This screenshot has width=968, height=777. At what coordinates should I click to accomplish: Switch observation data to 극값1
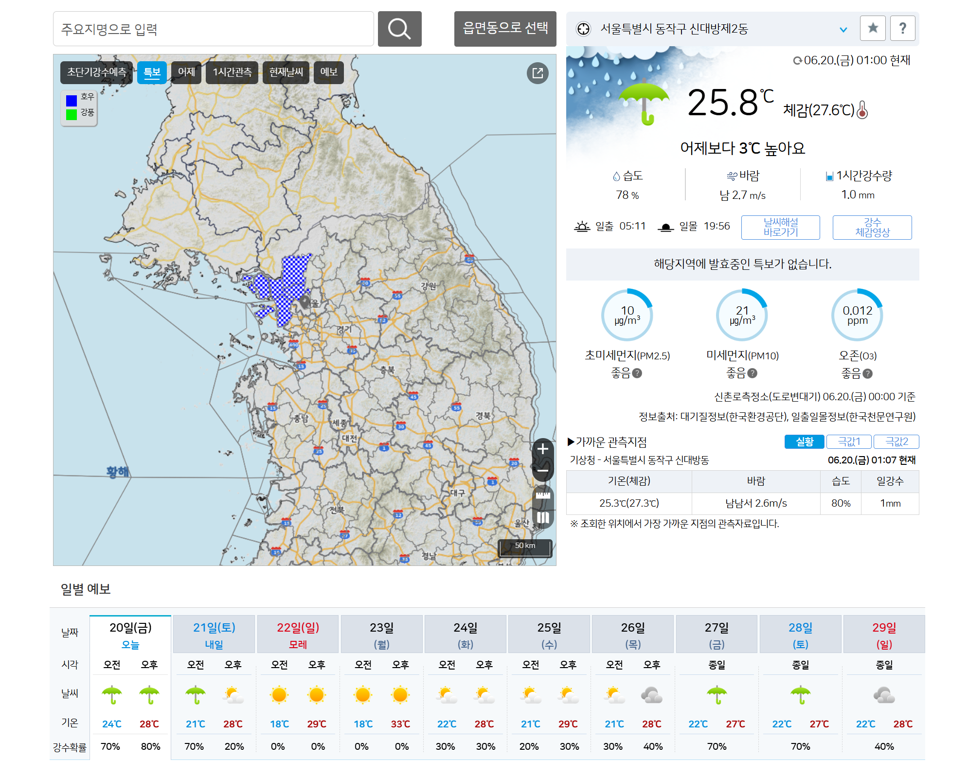click(x=849, y=441)
